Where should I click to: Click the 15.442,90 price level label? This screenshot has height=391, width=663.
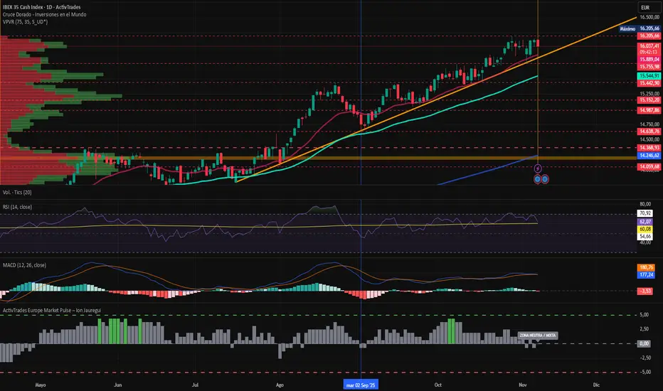click(649, 83)
